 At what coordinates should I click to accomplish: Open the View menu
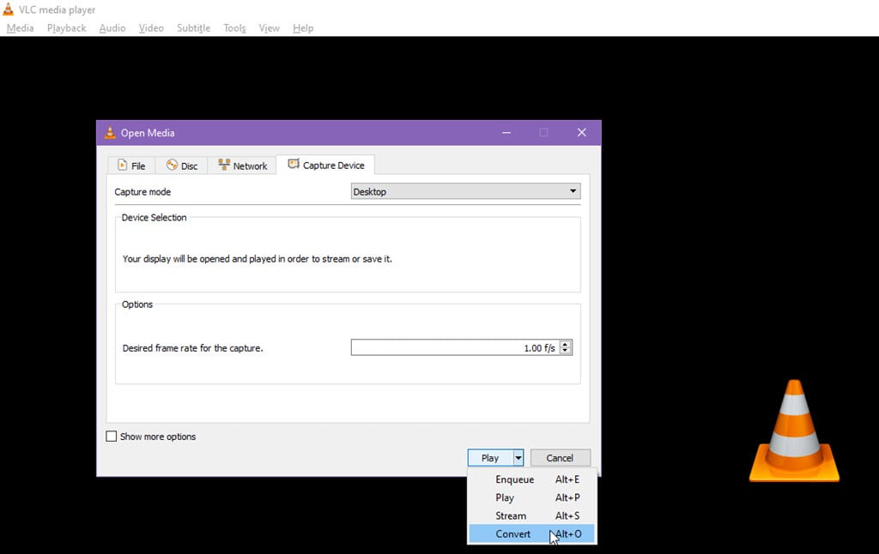269,28
